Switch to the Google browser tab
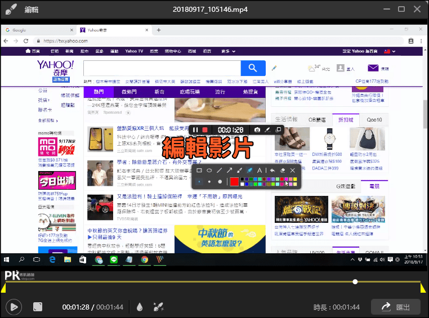429x318 pixels. 38,30
